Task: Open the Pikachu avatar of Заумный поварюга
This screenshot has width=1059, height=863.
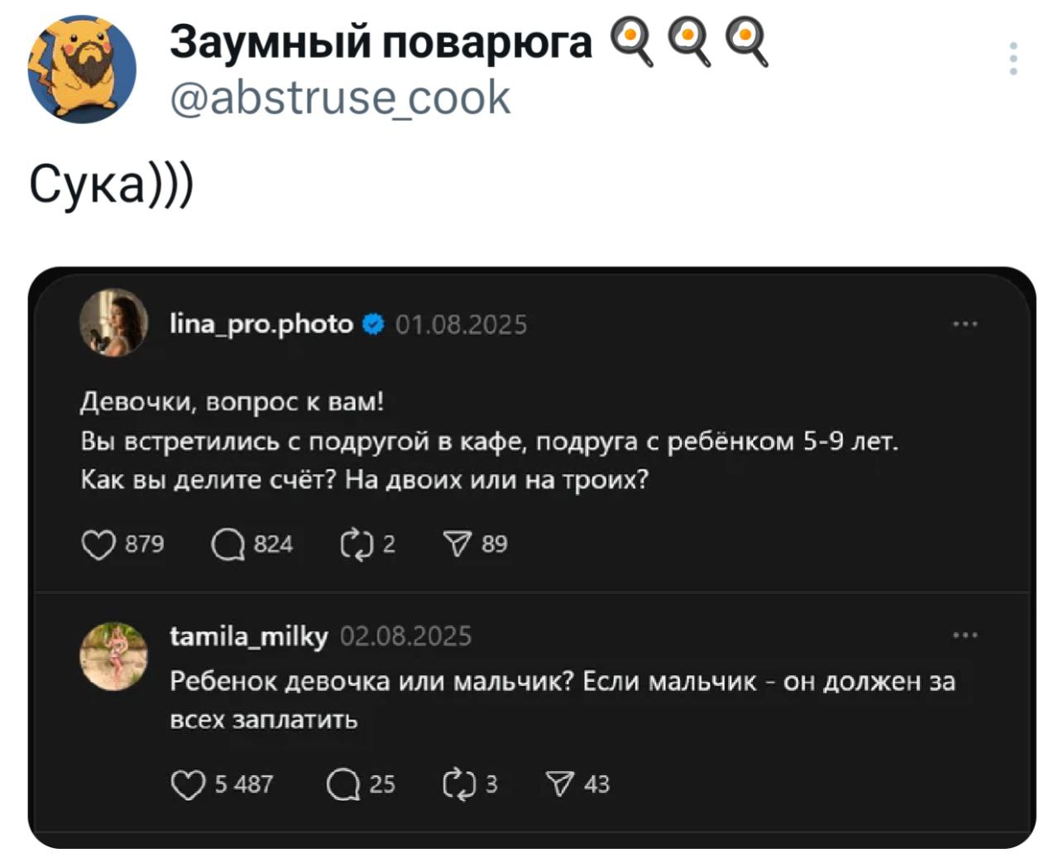Action: (x=82, y=70)
